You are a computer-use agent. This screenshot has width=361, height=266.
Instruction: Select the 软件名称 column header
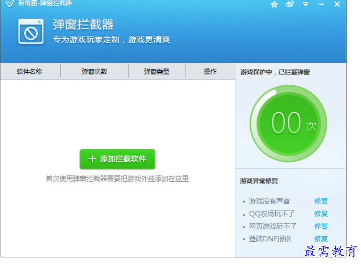pyautogui.click(x=30, y=71)
